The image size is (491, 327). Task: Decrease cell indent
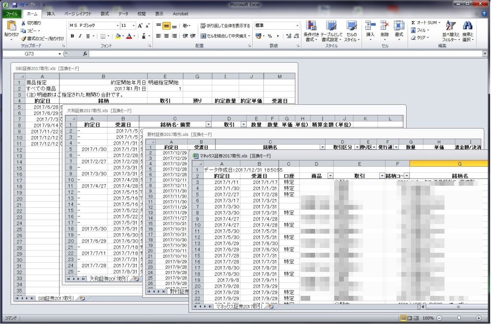tap(186, 36)
